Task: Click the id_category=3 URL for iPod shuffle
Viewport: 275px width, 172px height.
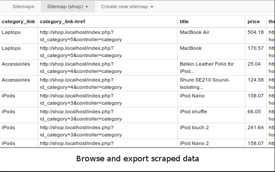Action: pyautogui.click(x=107, y=115)
